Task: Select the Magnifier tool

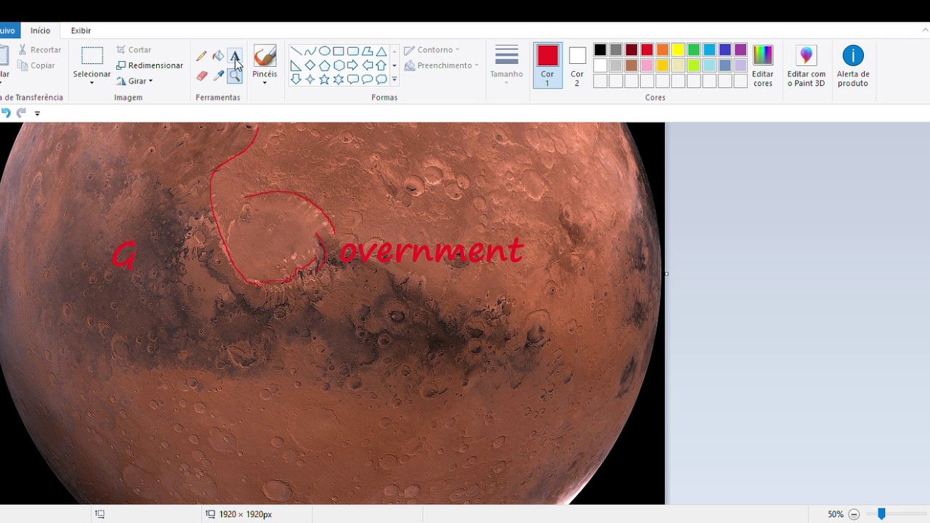Action: click(235, 76)
